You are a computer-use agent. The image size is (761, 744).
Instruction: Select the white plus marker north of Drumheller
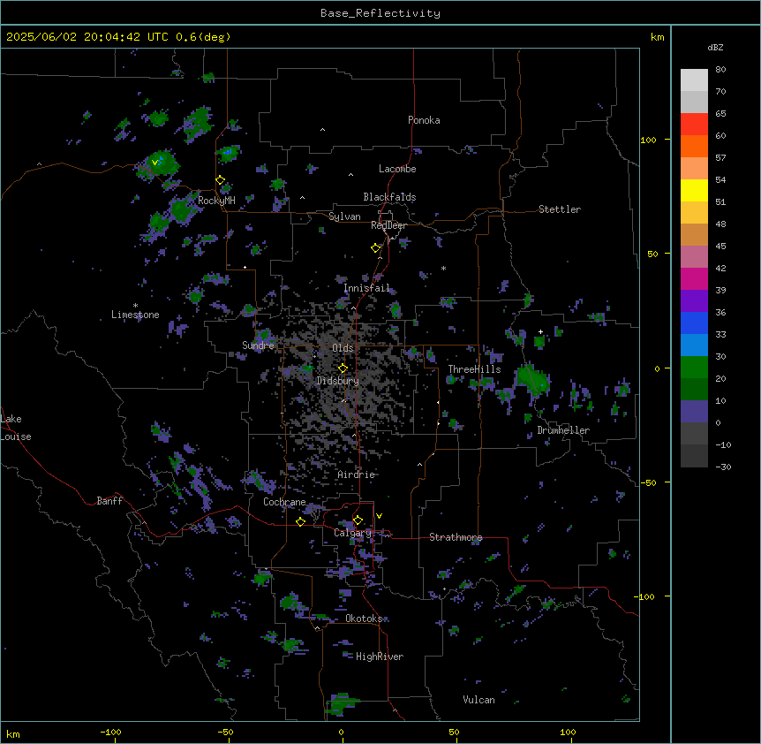pos(540,331)
